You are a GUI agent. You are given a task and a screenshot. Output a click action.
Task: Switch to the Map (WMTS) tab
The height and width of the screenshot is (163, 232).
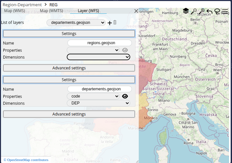52,10
